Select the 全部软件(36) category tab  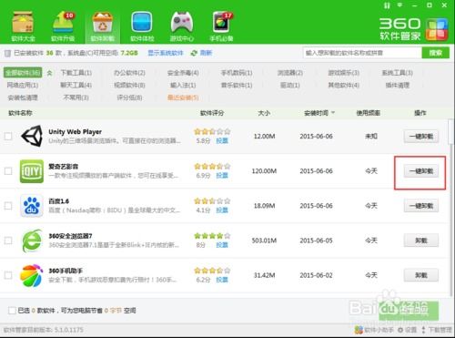pyautogui.click(x=23, y=73)
